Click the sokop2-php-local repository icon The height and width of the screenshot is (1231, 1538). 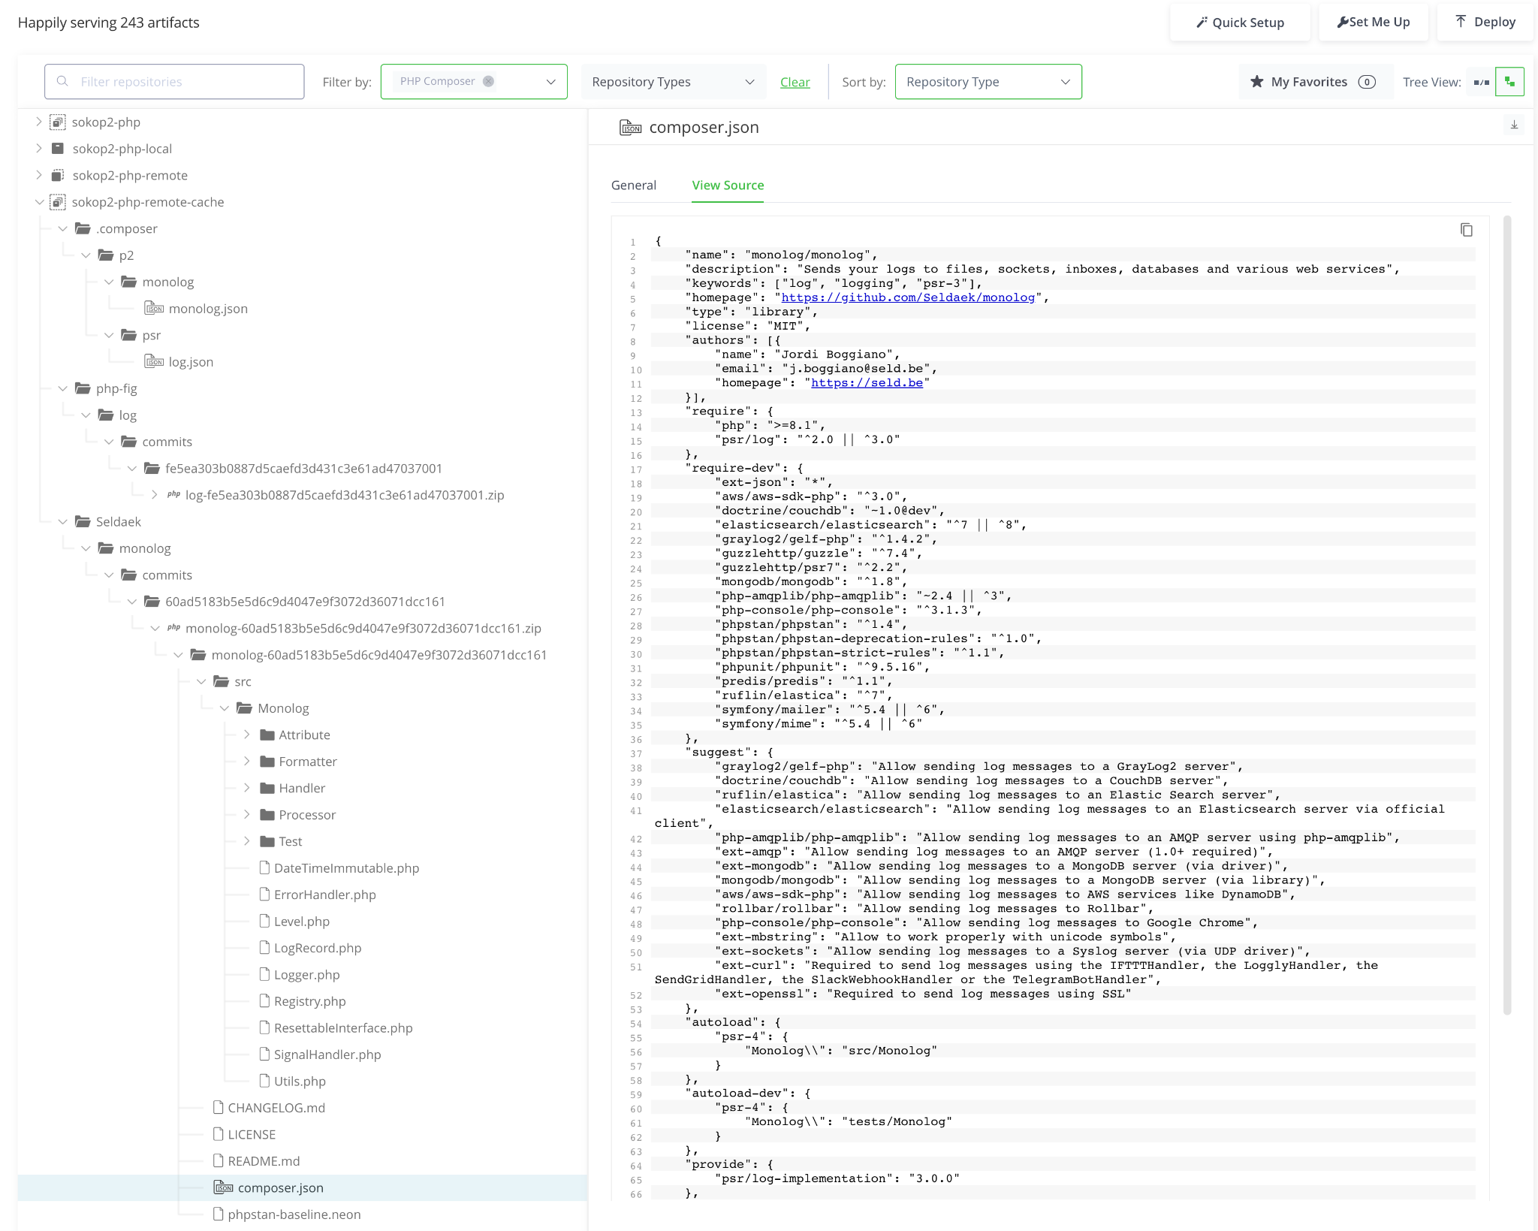(x=58, y=149)
